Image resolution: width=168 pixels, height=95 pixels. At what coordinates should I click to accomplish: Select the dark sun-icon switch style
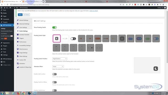122,39
